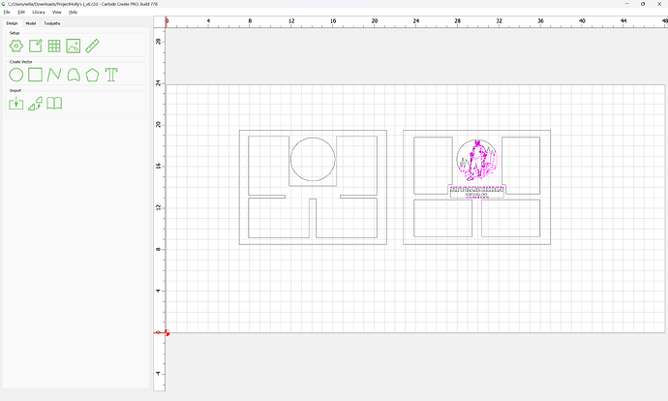668x401 pixels.
Task: Select the Circle vector tool
Action: coord(16,75)
